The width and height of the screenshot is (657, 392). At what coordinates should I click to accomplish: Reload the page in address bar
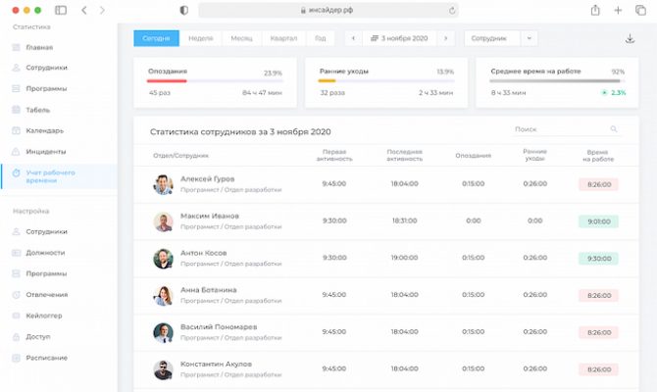point(452,10)
